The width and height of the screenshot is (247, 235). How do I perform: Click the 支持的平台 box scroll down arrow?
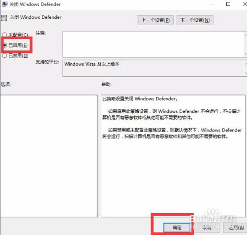[x=246, y=72]
